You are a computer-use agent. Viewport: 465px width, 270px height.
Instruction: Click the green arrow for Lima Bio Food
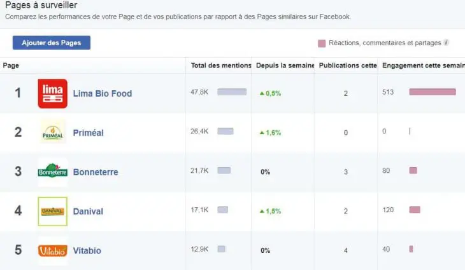(x=261, y=93)
